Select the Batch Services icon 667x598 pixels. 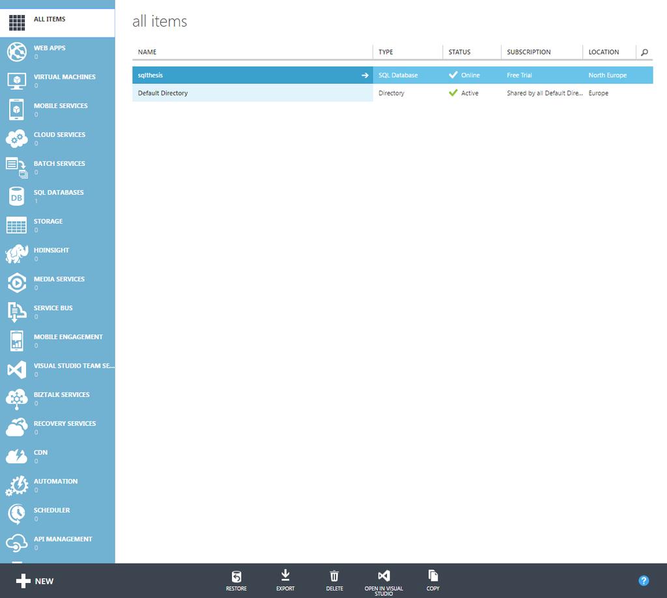tap(16, 167)
